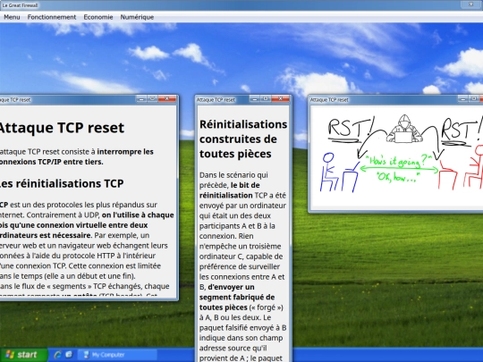Minimize the middle Réinitialisations window
Screen dimensions: 483x362
(255, 99)
